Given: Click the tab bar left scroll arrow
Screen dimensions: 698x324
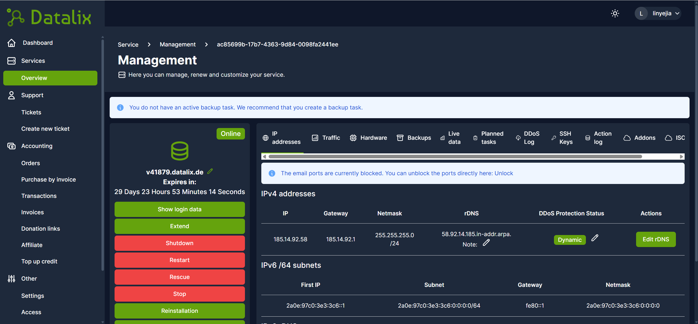Looking at the screenshot, I should click(264, 157).
